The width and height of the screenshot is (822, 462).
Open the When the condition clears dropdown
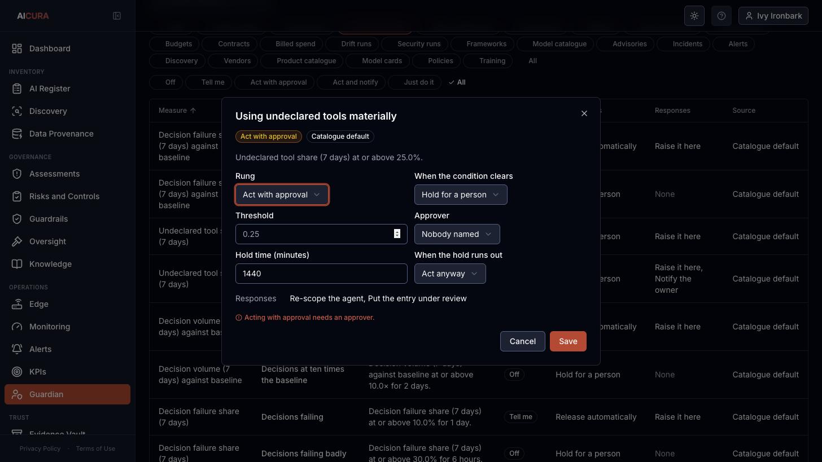pyautogui.click(x=461, y=195)
